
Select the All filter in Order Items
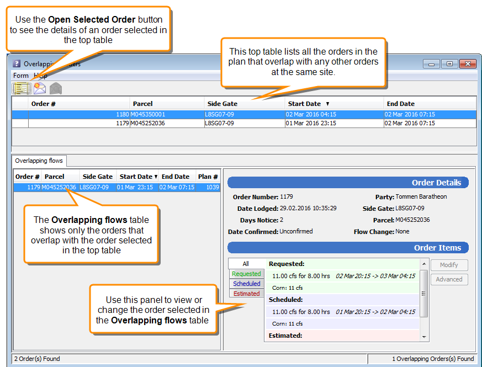246,263
